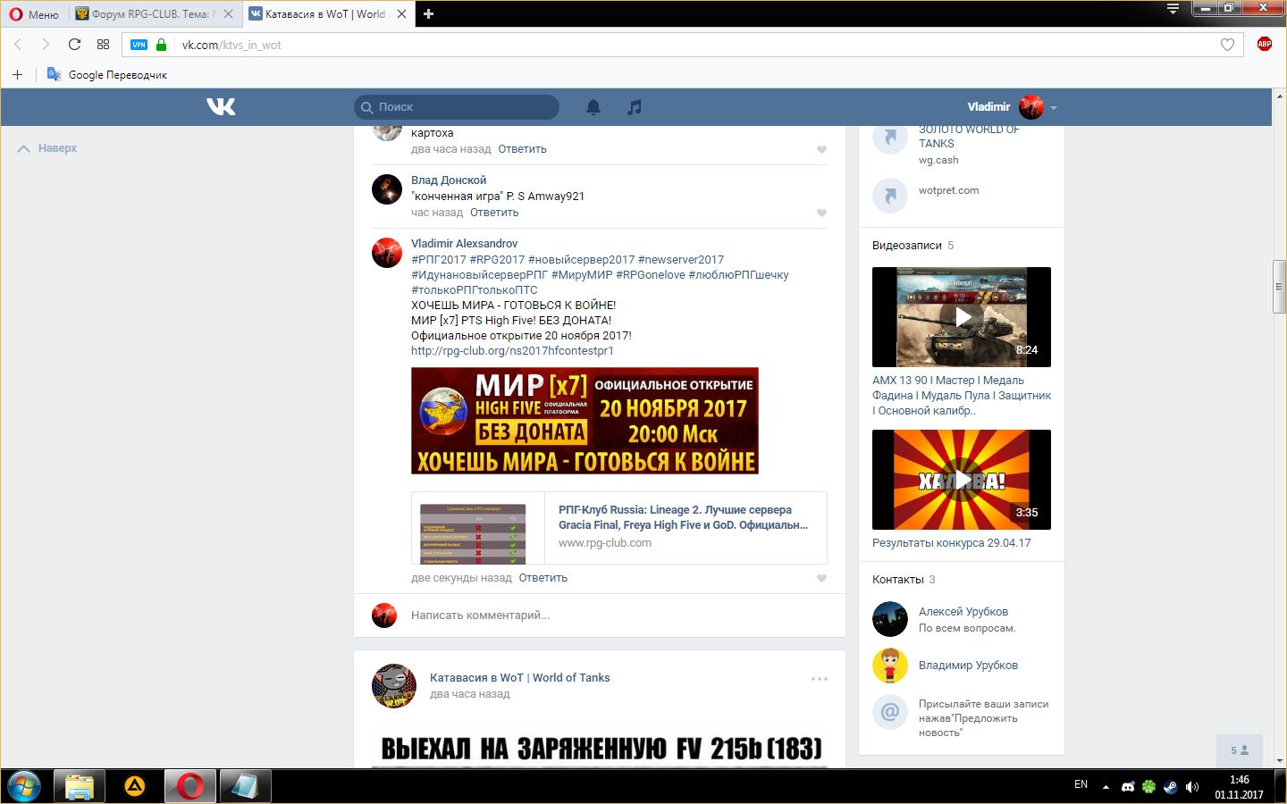This screenshot has height=804, width=1287.
Task: Open the link preview comparison-table thumbnail
Action: click(473, 533)
